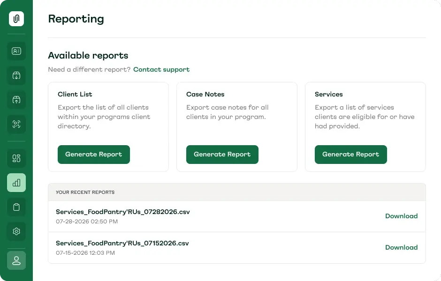Click the Services description text
Image resolution: width=441 pixels, height=281 pixels.
[x=365, y=117]
